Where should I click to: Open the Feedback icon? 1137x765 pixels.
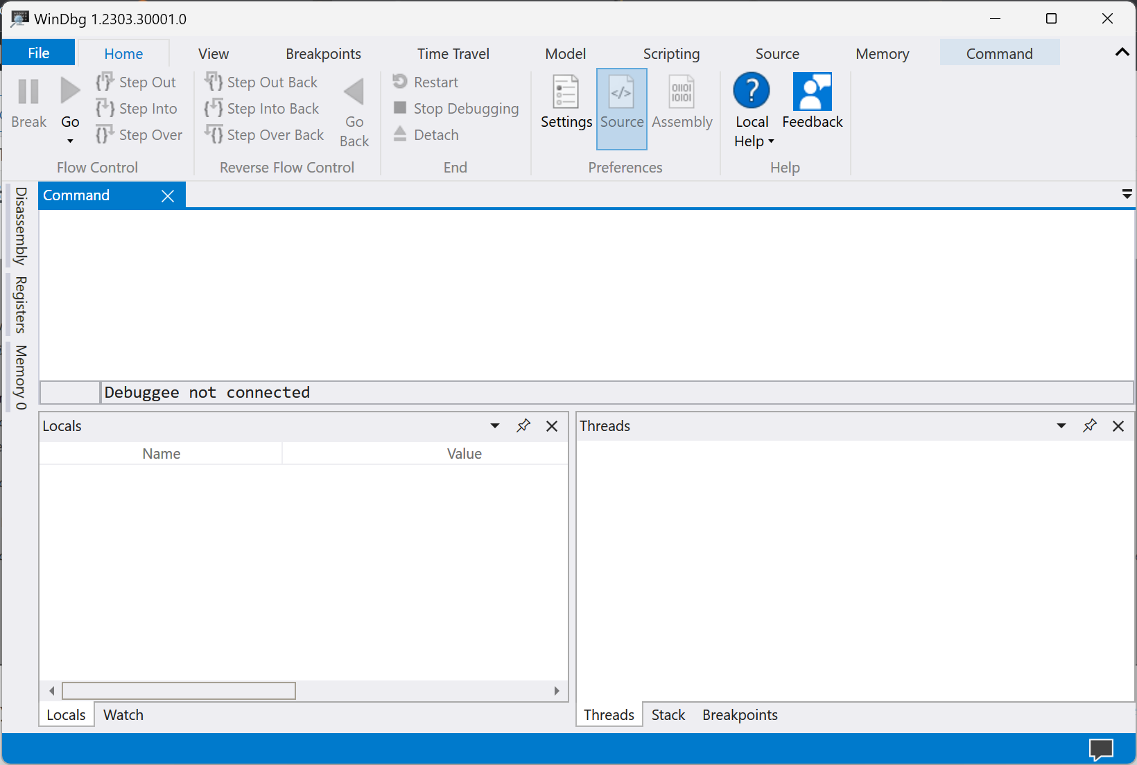tap(812, 91)
